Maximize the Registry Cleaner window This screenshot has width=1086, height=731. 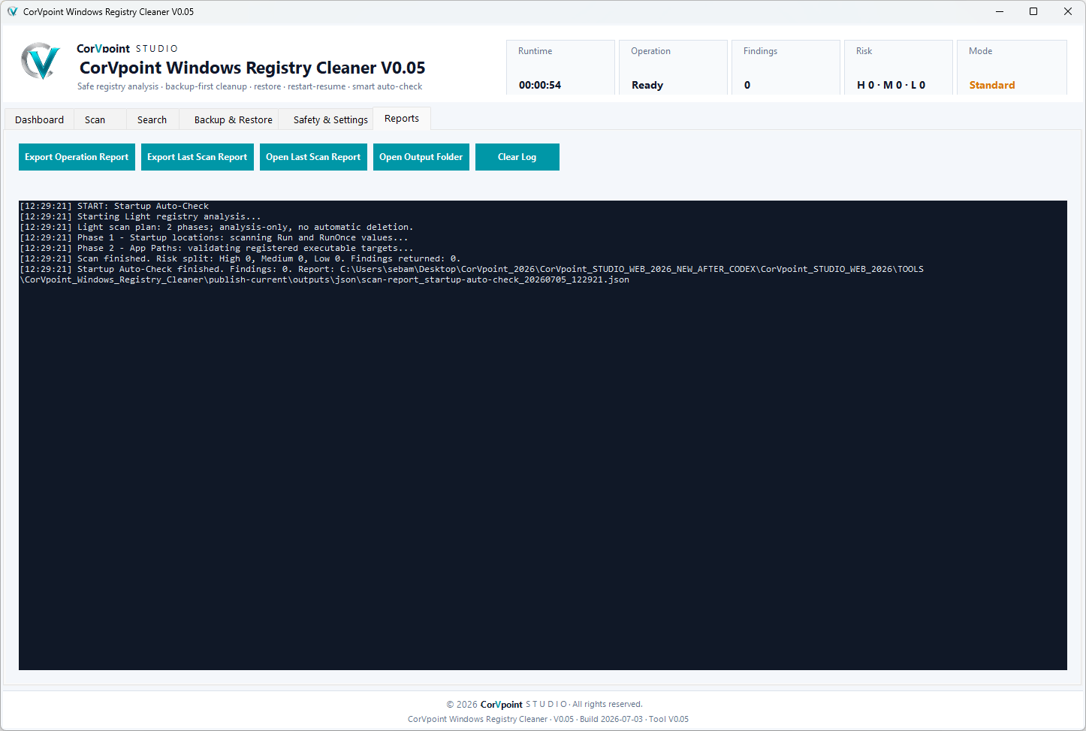point(1033,11)
